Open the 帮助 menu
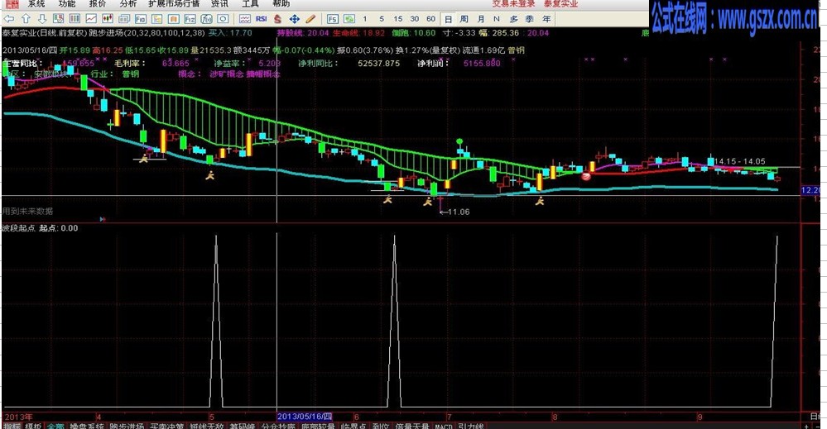This screenshot has height=429, width=827. pos(281,3)
